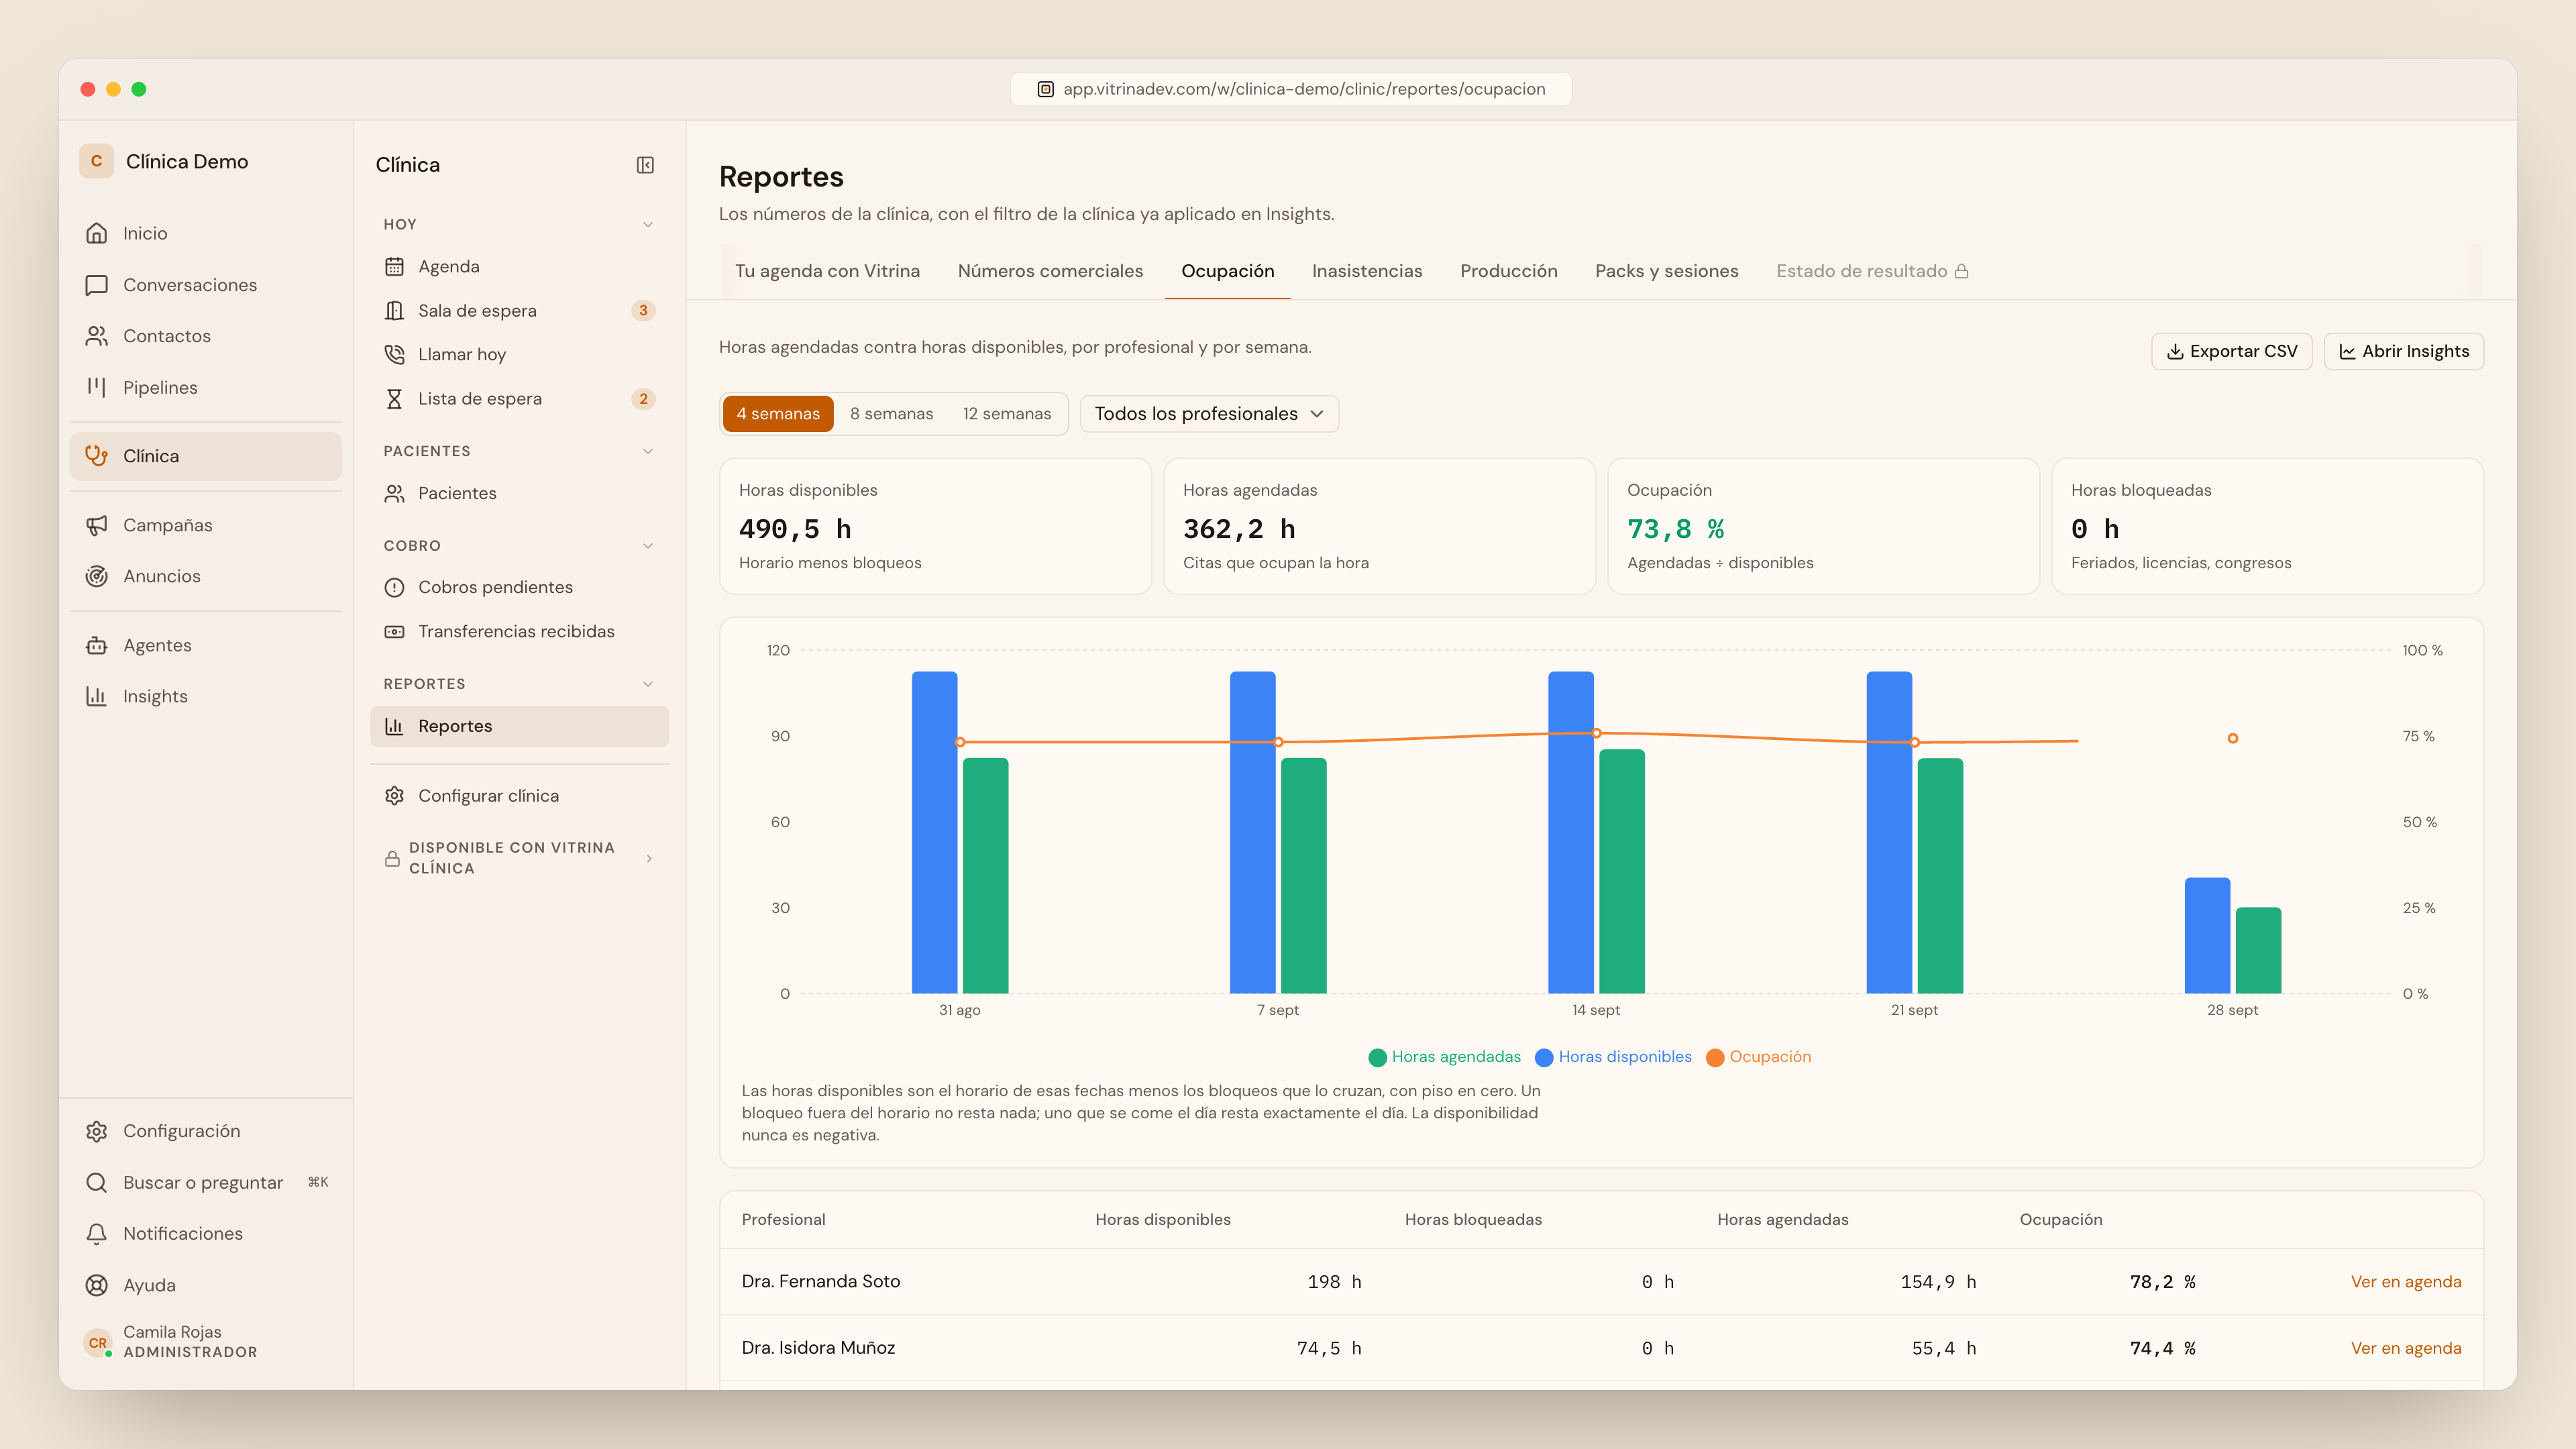Open the Ayuda lifebuoy icon
The height and width of the screenshot is (1449, 2576).
(96, 1286)
